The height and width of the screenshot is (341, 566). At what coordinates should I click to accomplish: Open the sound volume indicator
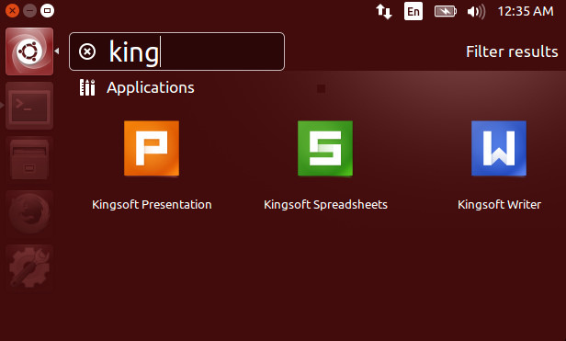point(476,12)
